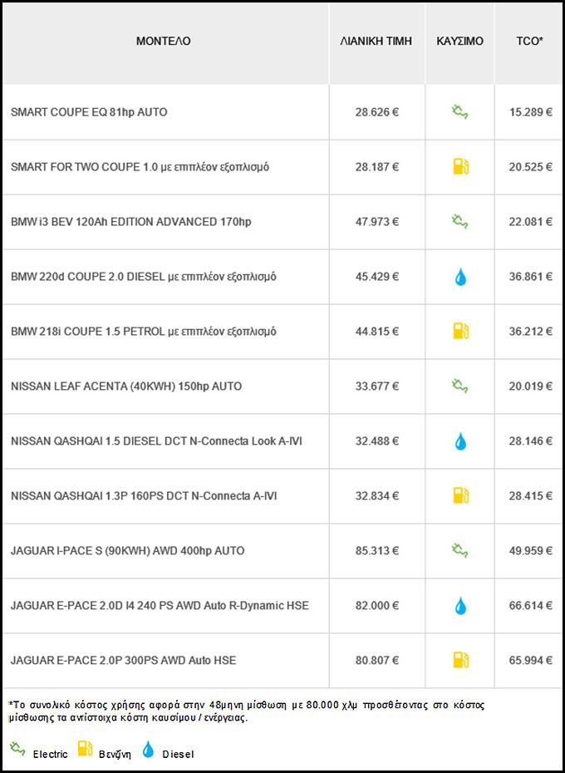Screen dimensions: 565x773
Task: Click the electric plug icon for SMART COUPE EQ
Action: (x=460, y=112)
